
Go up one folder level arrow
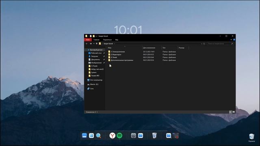click(97, 44)
